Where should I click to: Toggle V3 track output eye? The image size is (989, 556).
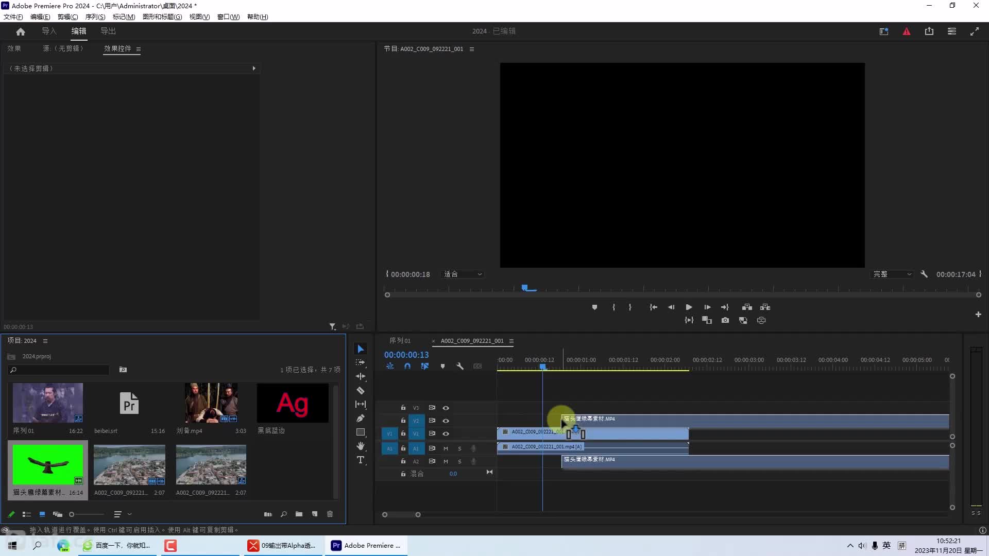[446, 408]
